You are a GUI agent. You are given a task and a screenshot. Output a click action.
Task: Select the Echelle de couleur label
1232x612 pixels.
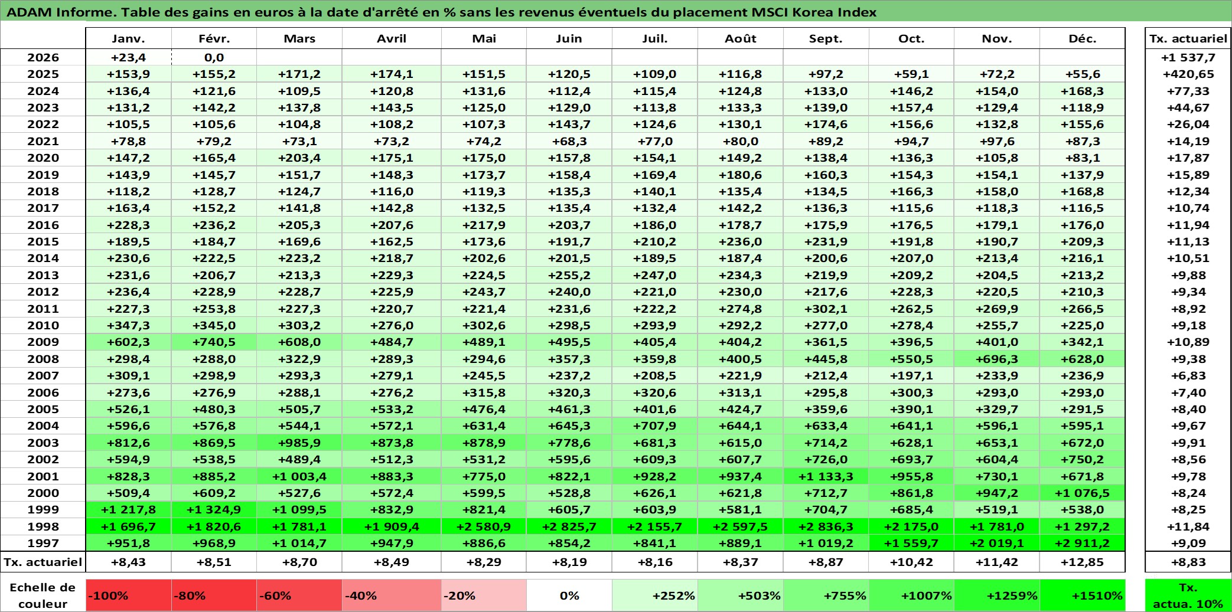tap(43, 595)
